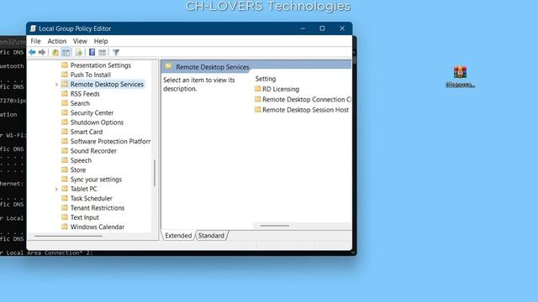Select the Tablet PC tree item label
This screenshot has height=302, width=538.
coord(83,189)
